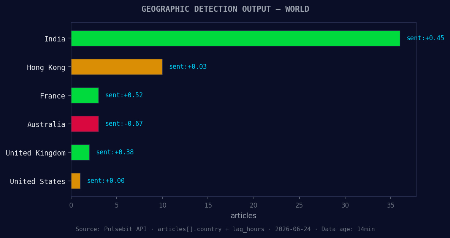Click the 'sent:+0.00' annotation
450x238 pixels.
tap(106, 181)
